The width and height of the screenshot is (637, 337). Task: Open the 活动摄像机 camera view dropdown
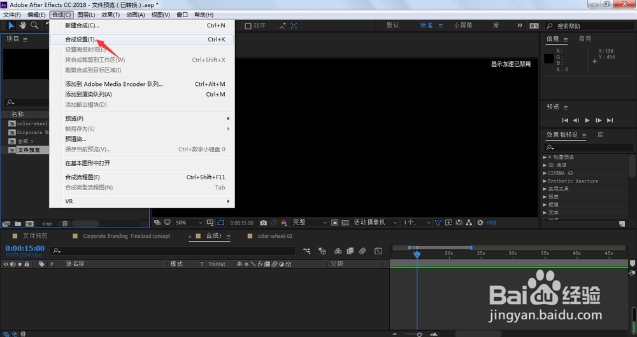375,223
